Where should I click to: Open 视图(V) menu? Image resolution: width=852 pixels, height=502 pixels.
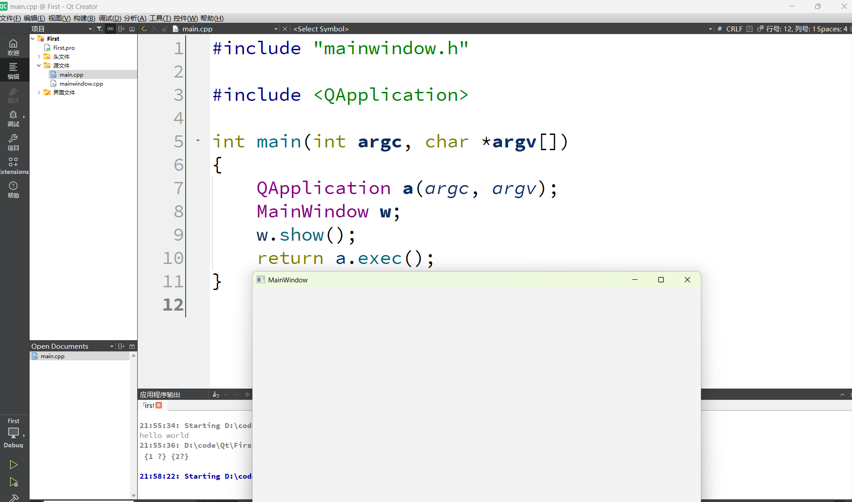(59, 18)
